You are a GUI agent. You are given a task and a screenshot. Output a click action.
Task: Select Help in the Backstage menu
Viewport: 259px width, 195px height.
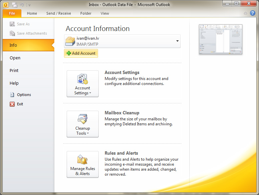[x=14, y=83]
